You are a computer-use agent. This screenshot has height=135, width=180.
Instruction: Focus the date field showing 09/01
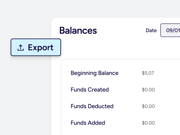tap(171, 31)
